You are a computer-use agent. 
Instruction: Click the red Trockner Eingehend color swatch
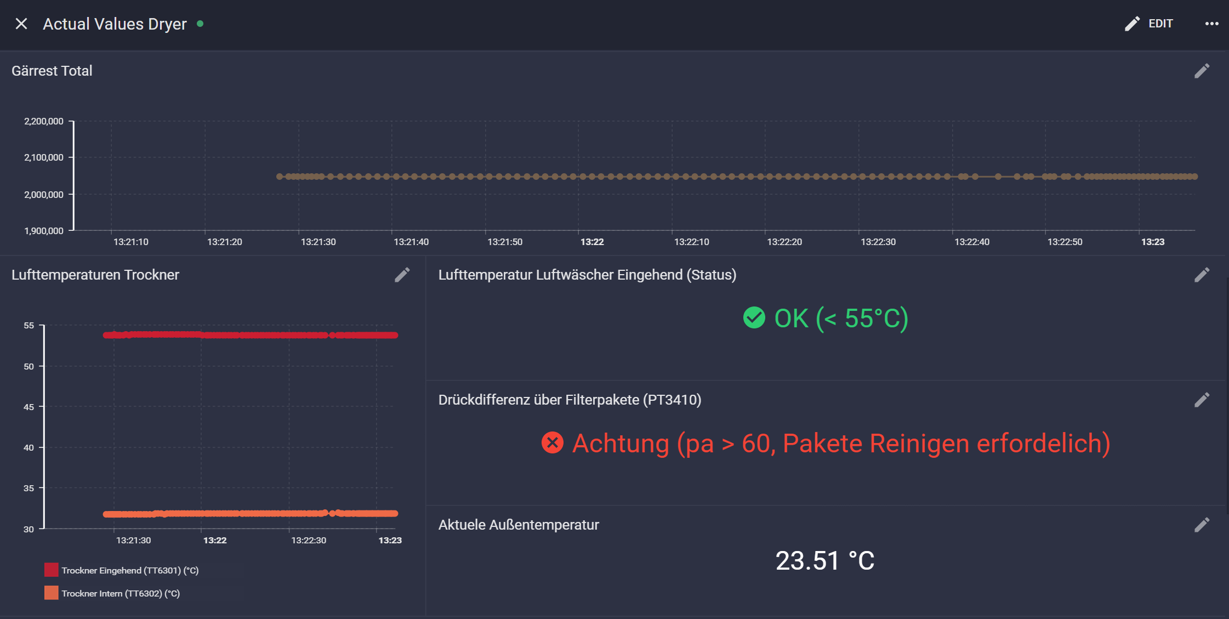coord(51,570)
